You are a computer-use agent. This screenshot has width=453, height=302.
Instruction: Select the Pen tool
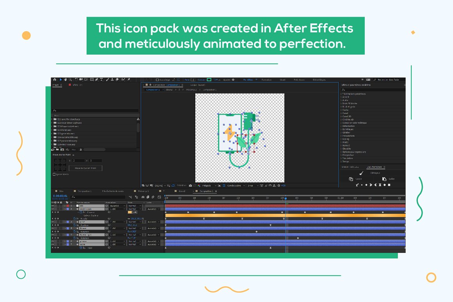tap(97, 80)
